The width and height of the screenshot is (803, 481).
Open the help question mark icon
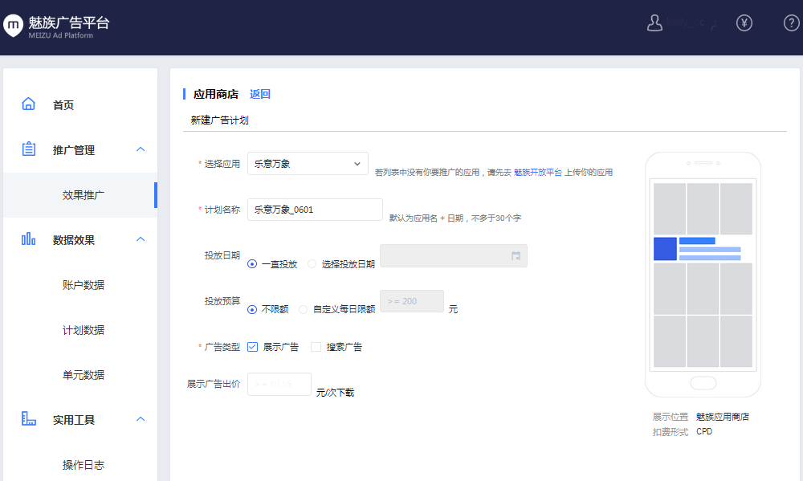(791, 22)
